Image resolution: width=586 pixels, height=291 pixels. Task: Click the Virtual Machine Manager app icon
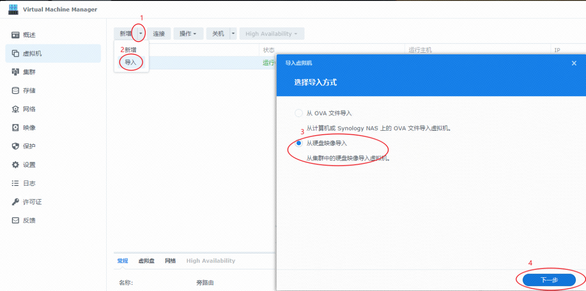click(13, 9)
